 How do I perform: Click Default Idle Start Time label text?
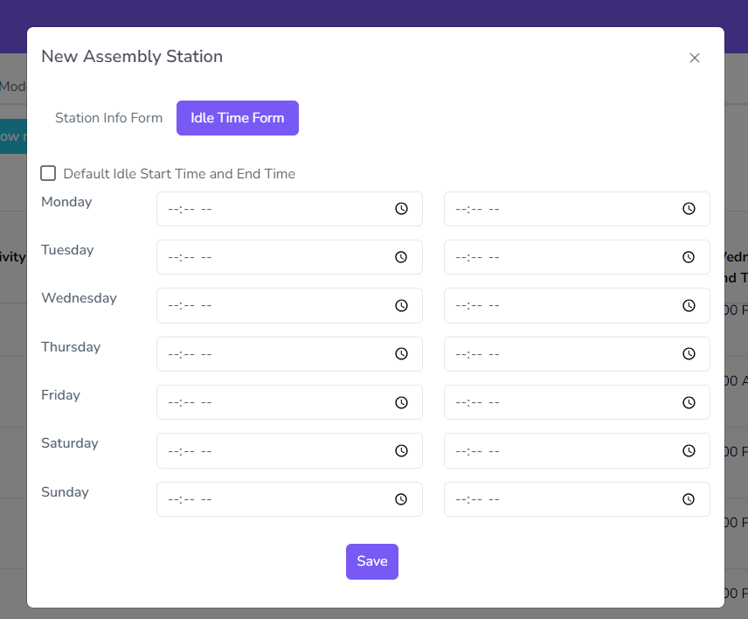(179, 174)
